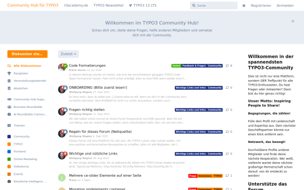Image resolution: width=304 pixels, height=190 pixels.
Task: Click the Veranstaltungskalender calendar icon
Action: coord(9,81)
